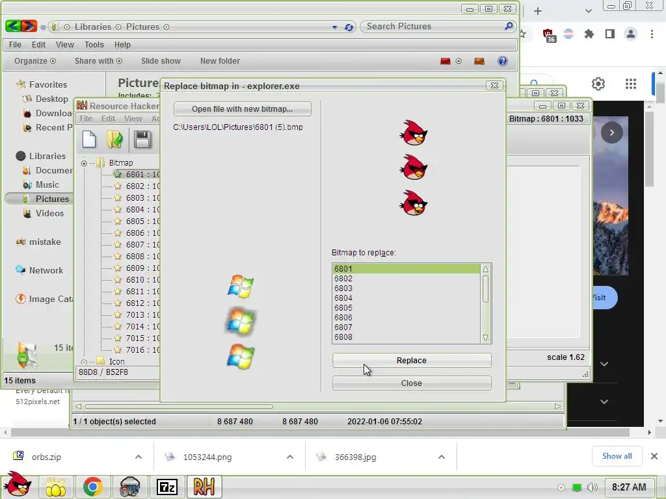The image size is (666, 499).
Task: Select 6805 in Bitmap to replace list
Action: point(406,307)
